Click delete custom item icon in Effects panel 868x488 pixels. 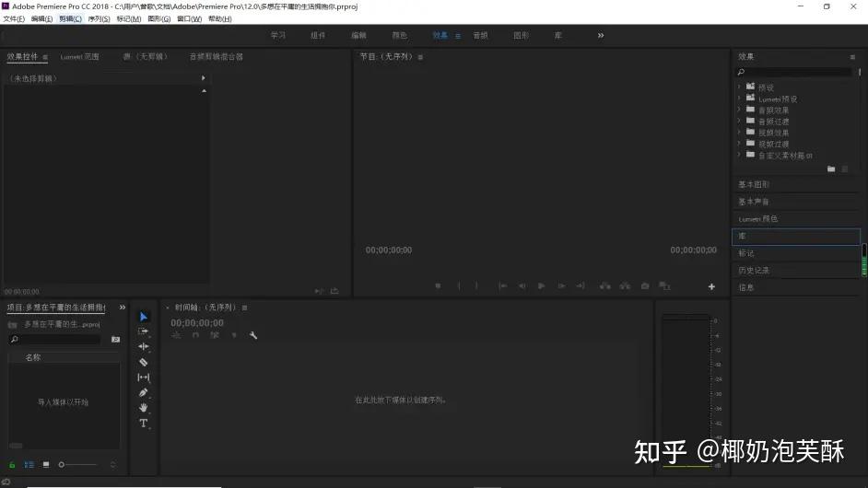(845, 168)
